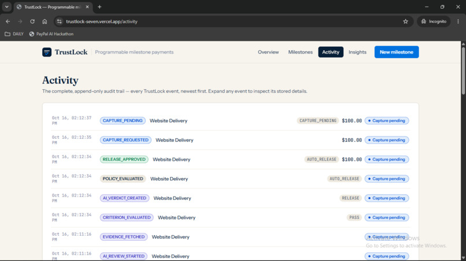
Task: Reload the current page
Action: pos(32,21)
